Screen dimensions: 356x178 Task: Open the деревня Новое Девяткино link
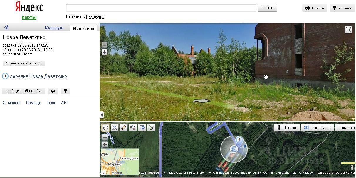[x=38, y=76]
